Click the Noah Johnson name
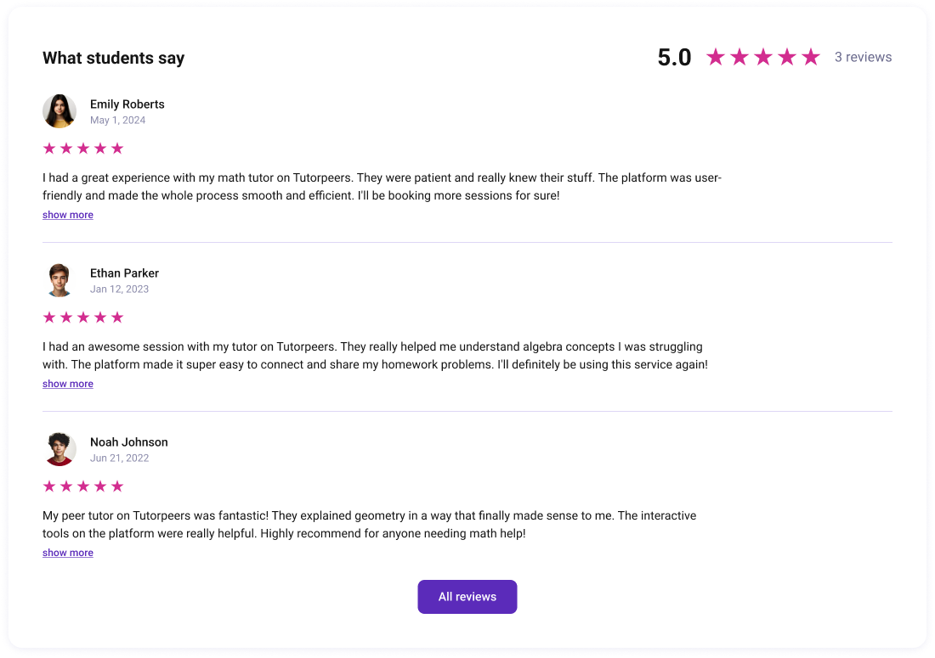 129,442
